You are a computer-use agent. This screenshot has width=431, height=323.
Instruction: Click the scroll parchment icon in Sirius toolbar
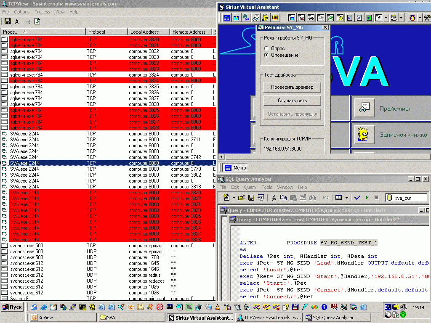coord(394,18)
